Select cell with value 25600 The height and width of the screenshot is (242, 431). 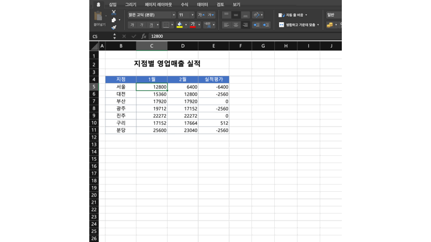tap(151, 130)
